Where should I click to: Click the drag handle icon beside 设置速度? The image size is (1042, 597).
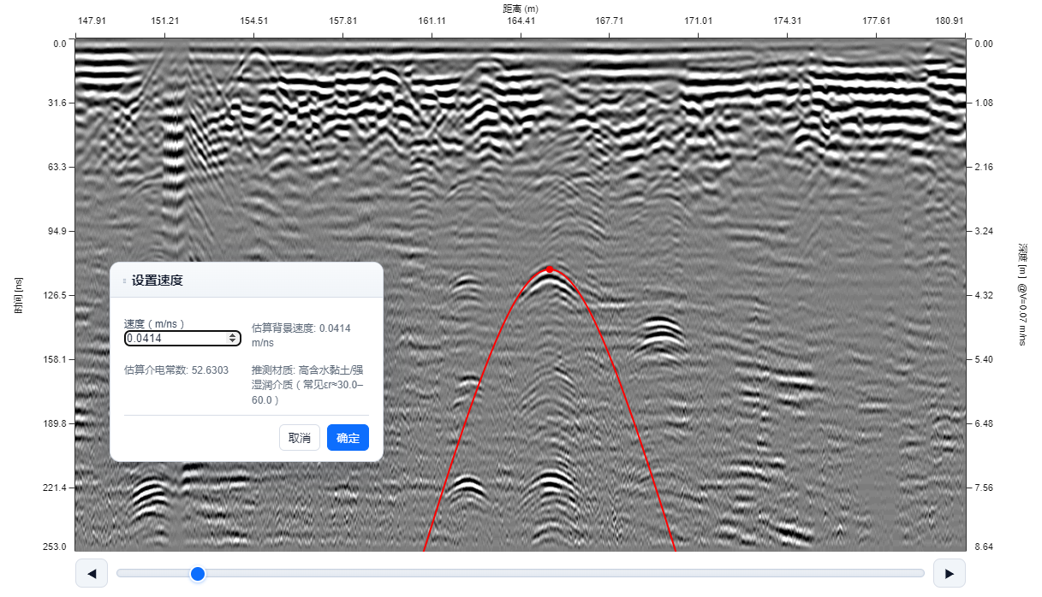point(125,281)
